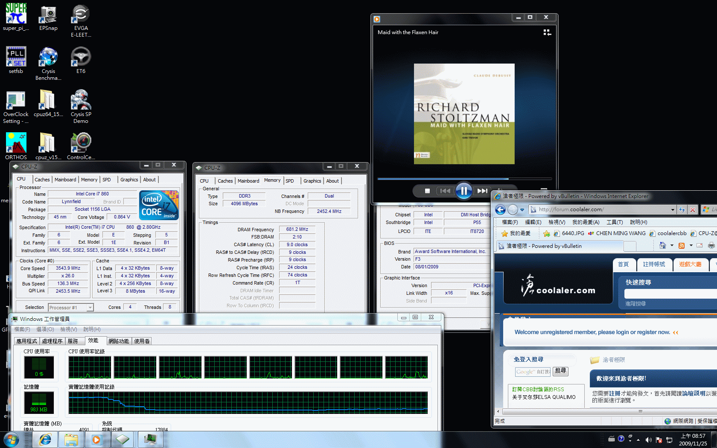Launch Crysis SP Demo desktop icon

81,107
